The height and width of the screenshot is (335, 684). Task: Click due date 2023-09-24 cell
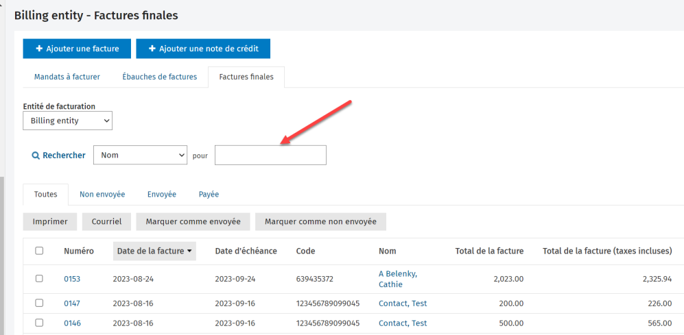237,279
